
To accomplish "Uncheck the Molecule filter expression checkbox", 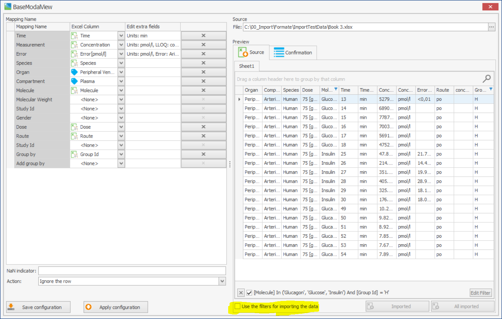I will [249, 293].
